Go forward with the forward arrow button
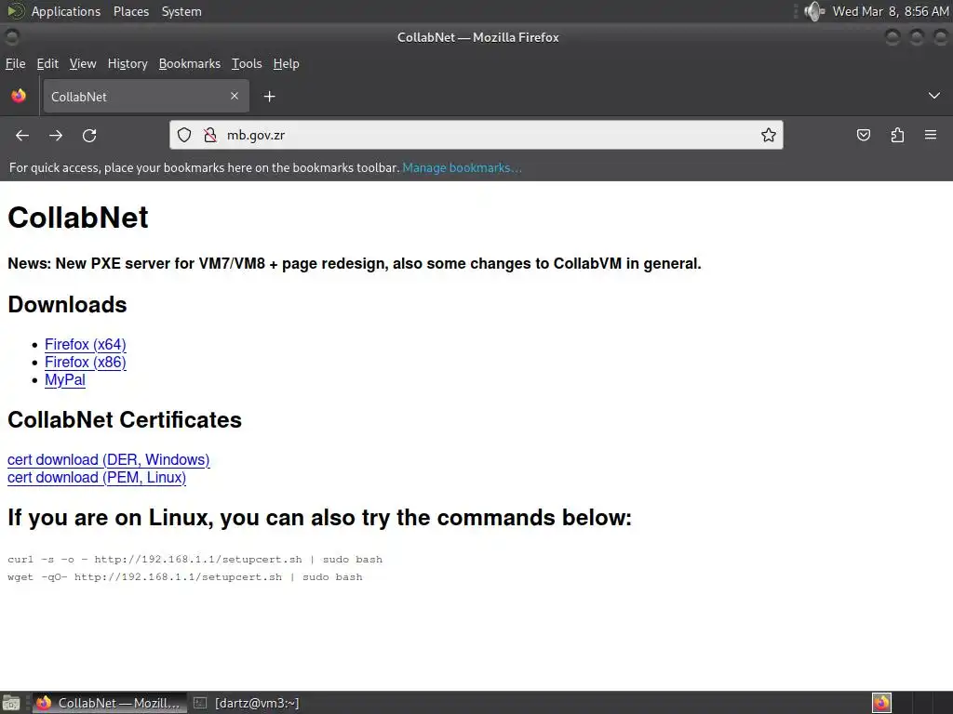The image size is (953, 714). (x=56, y=136)
